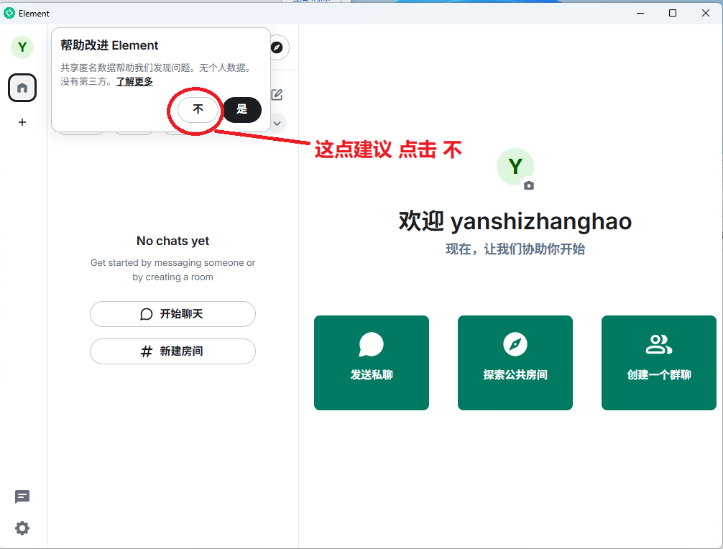Click the 新建房间 button
The width and height of the screenshot is (723, 549).
pyautogui.click(x=172, y=351)
